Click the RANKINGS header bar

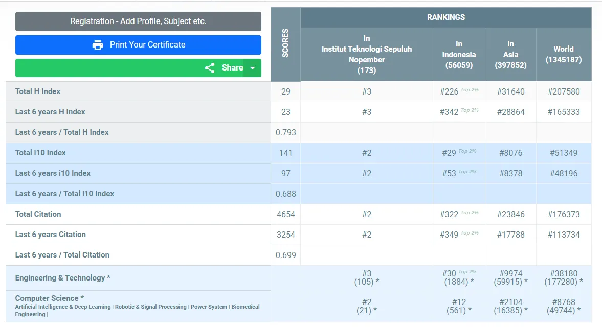[445, 17]
